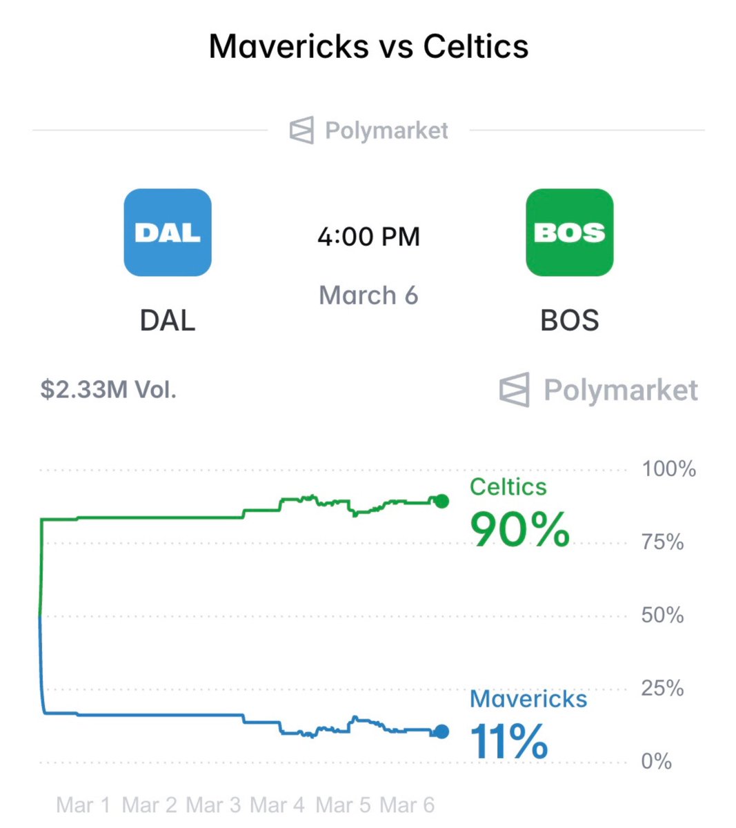Click the blue Mavericks series label
Screen dimensions: 736x828
tap(528, 699)
